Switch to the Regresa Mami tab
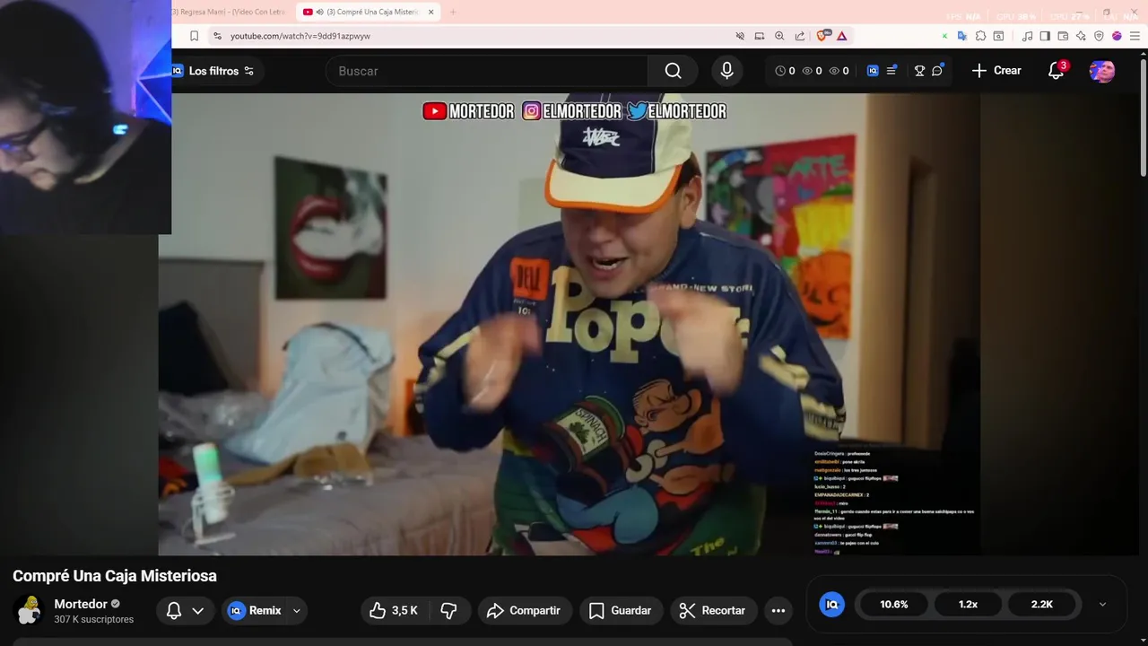Viewport: 1148px width, 646px height. tap(229, 12)
